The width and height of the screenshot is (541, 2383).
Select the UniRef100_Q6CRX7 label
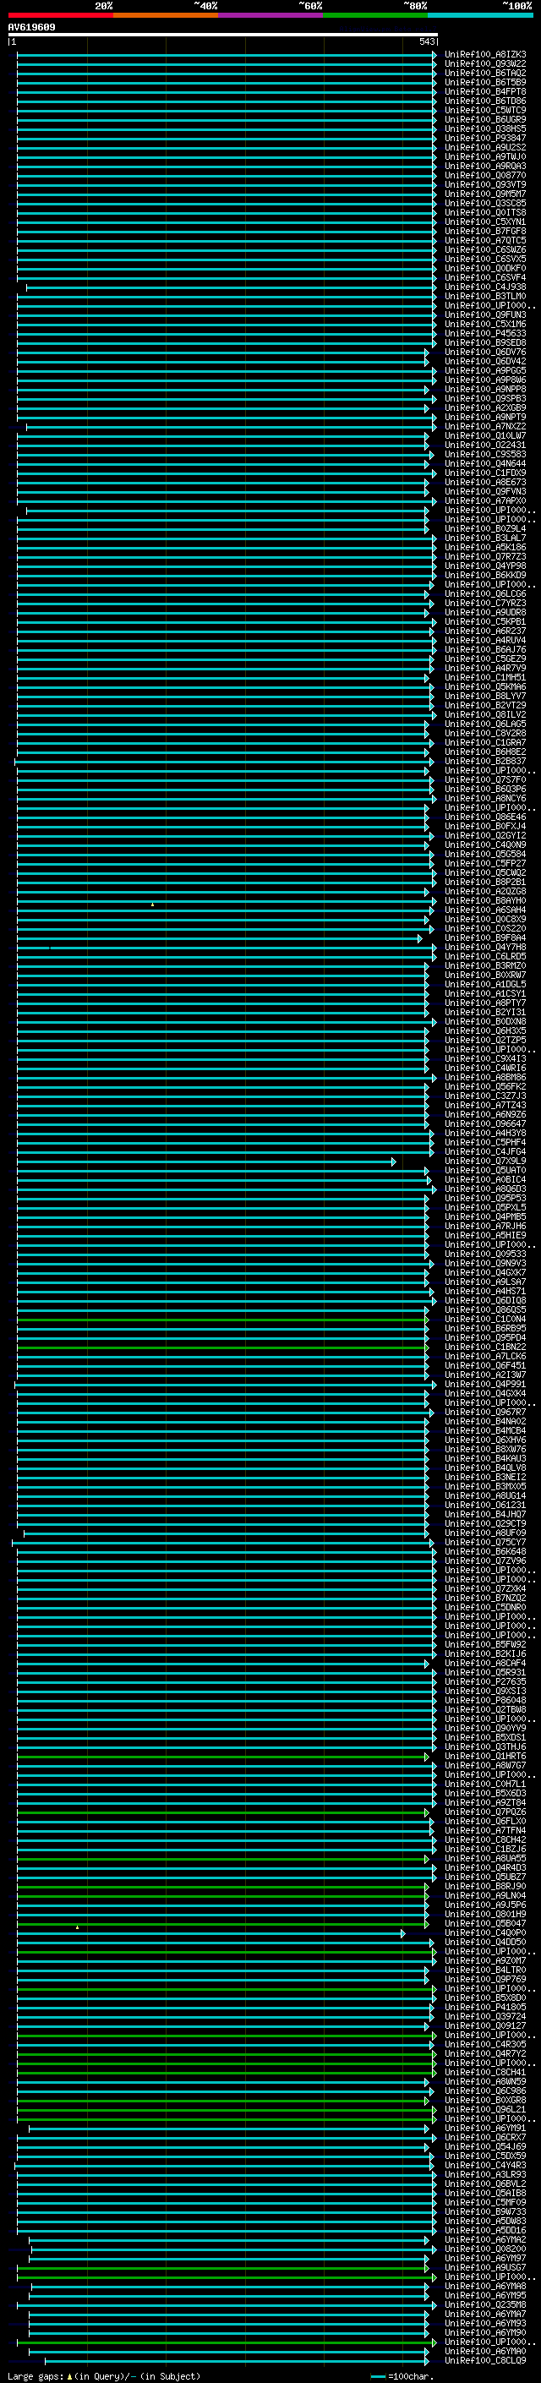tap(485, 2137)
